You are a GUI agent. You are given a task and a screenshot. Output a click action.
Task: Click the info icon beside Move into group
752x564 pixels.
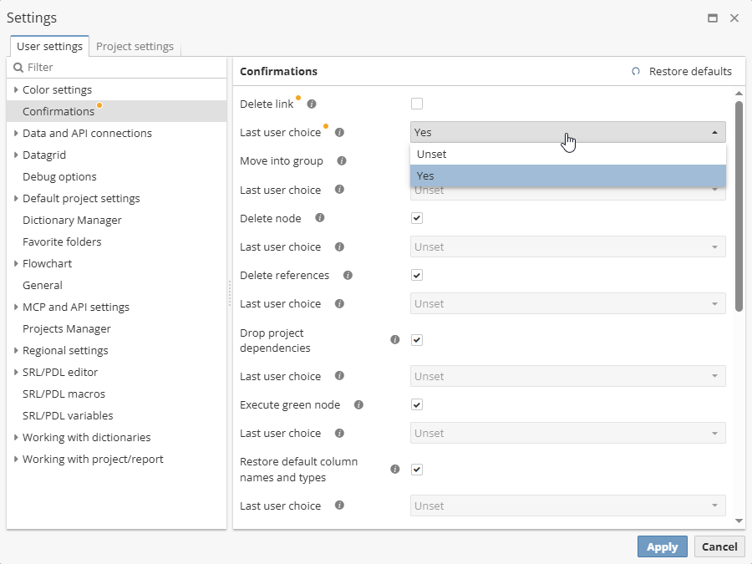(x=341, y=160)
